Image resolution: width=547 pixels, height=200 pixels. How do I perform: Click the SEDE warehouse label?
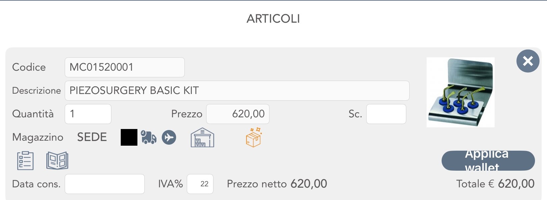click(x=92, y=137)
